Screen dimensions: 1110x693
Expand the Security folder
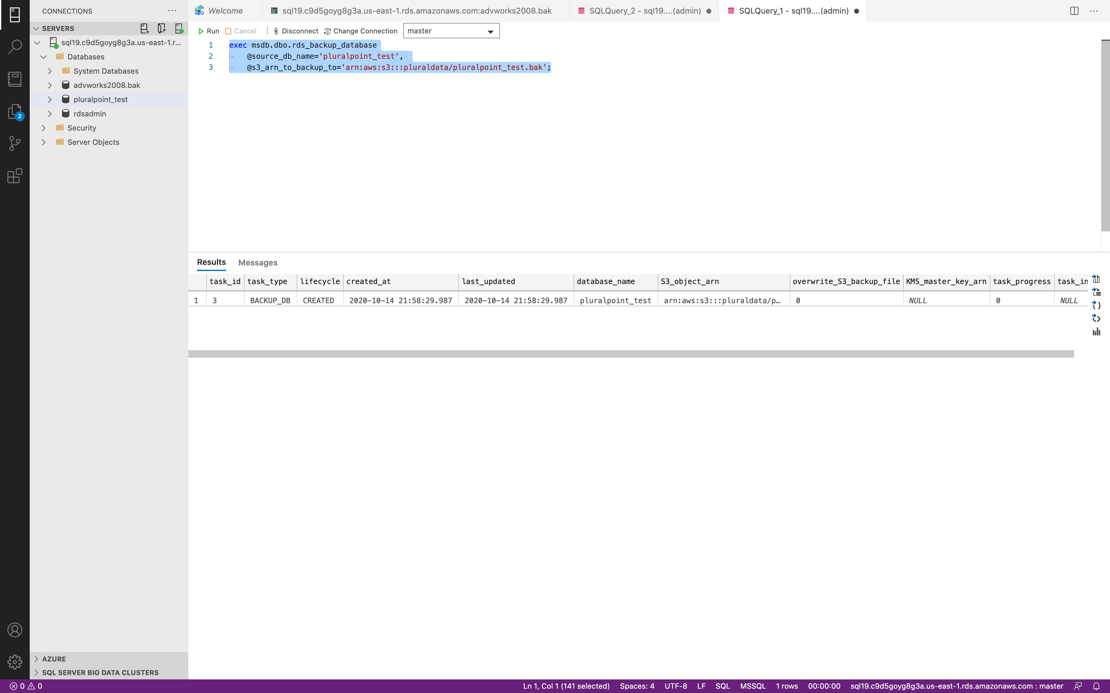pos(44,128)
